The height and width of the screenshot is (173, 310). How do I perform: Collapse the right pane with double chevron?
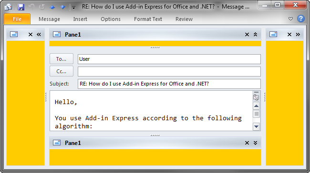click(x=298, y=35)
